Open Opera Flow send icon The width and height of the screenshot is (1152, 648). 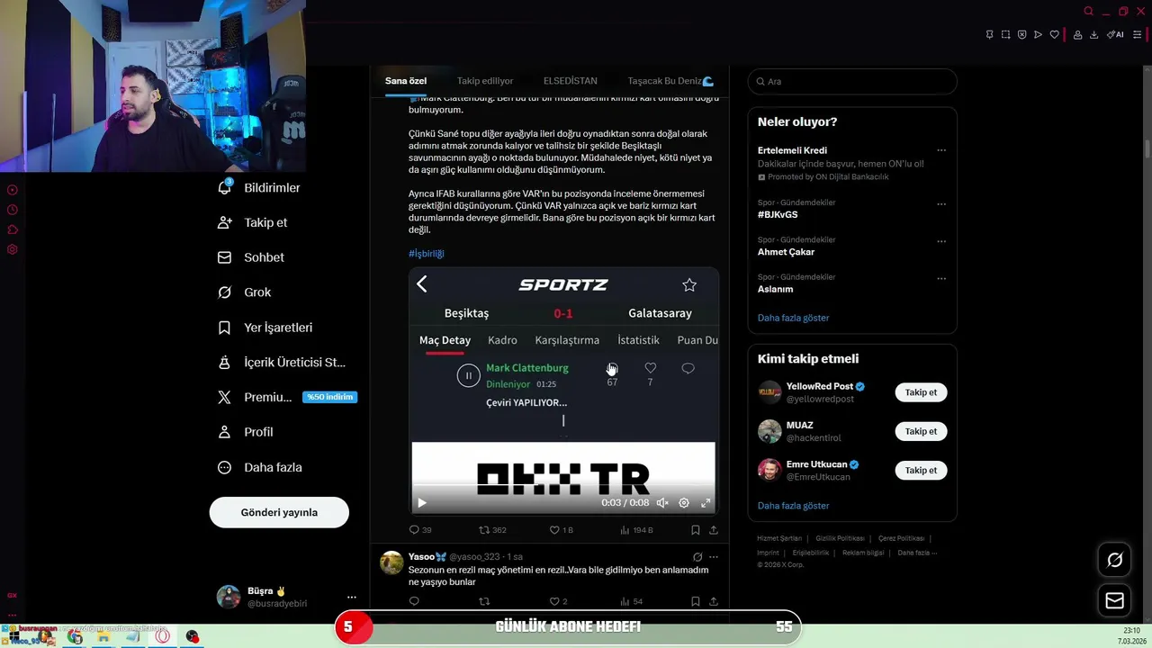(1038, 34)
